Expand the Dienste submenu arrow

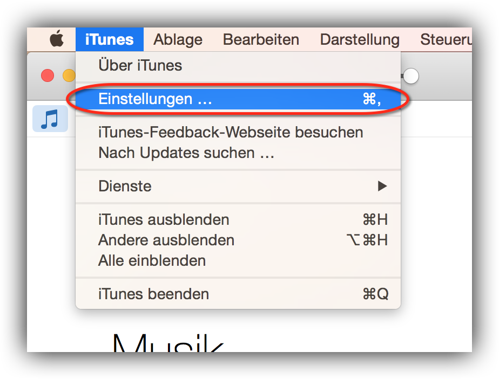coord(382,186)
